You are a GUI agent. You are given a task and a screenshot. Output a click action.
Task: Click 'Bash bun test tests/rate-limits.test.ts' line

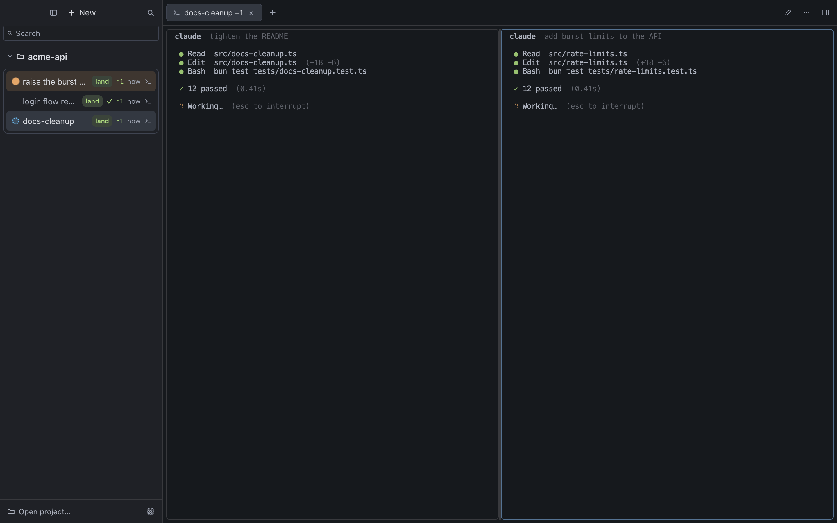(x=605, y=71)
